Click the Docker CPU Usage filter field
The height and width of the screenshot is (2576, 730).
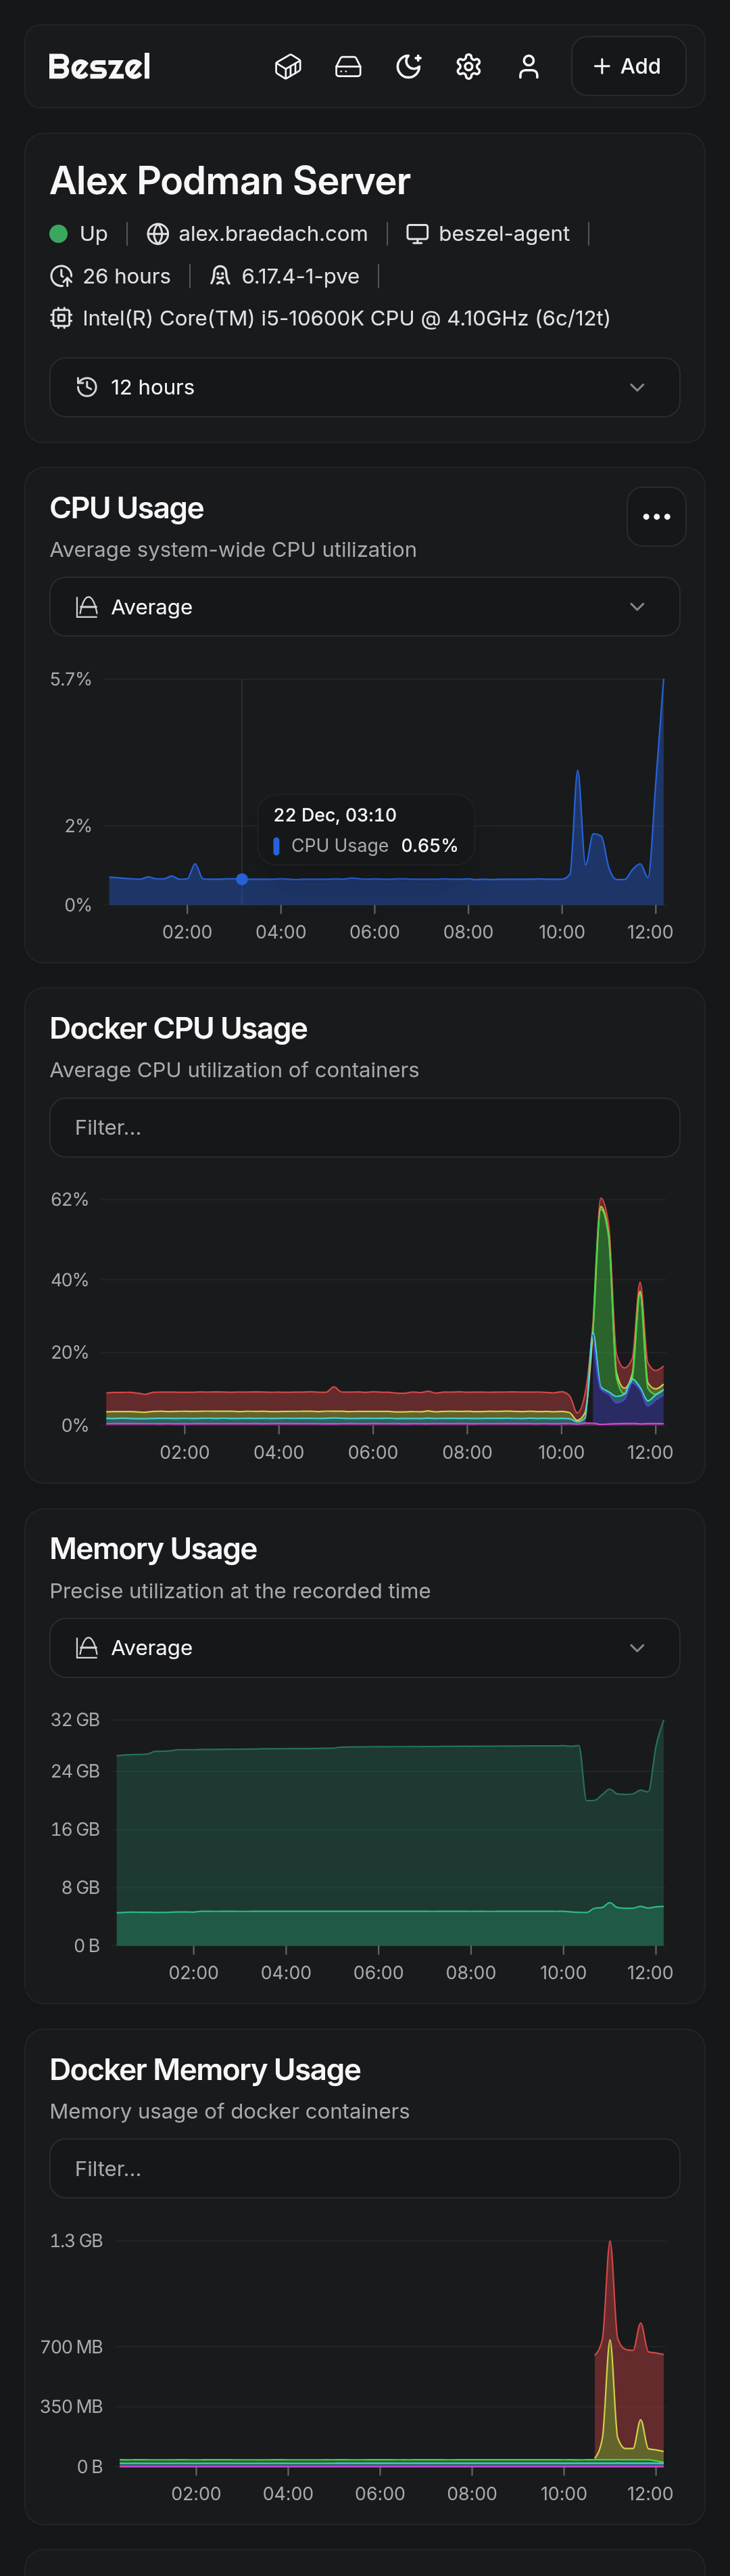pyautogui.click(x=364, y=1128)
